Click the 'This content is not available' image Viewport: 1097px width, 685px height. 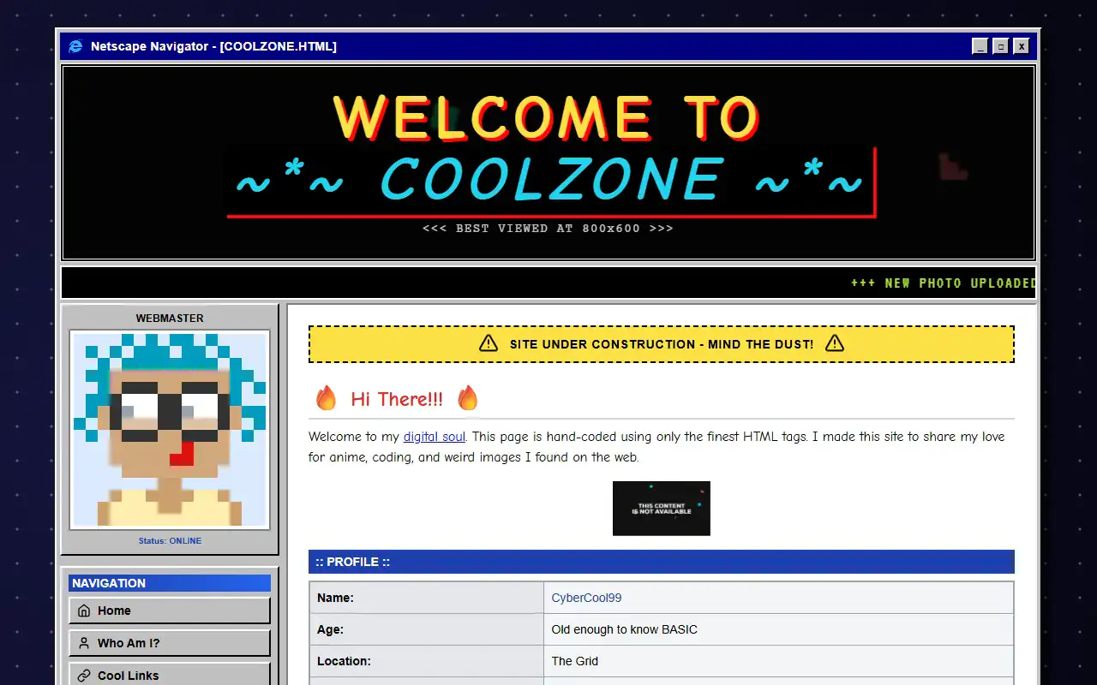point(662,509)
